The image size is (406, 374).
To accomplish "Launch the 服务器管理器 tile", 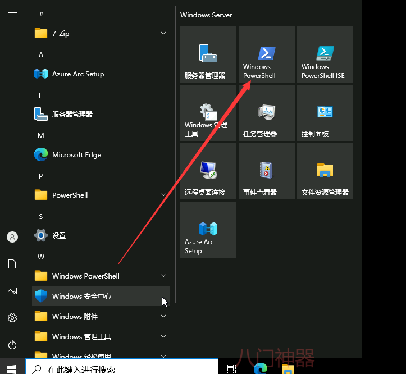I will click(x=208, y=54).
